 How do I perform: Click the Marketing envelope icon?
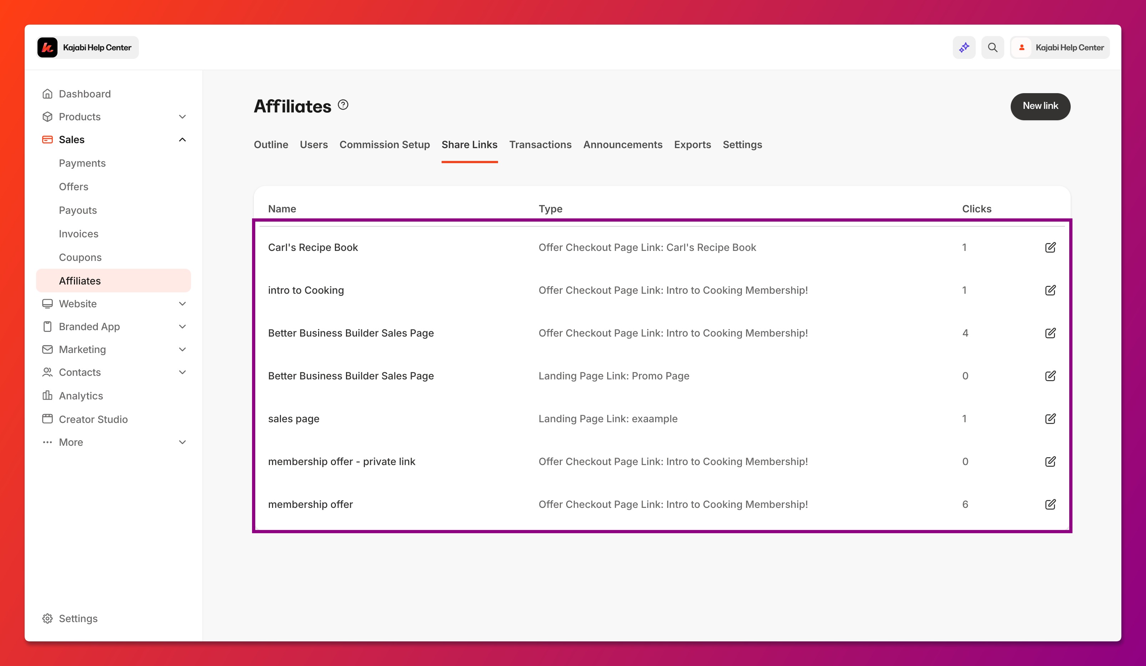47,349
